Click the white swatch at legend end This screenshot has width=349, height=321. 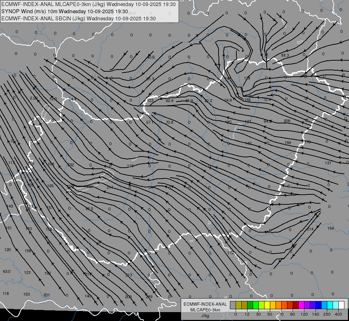342,305
